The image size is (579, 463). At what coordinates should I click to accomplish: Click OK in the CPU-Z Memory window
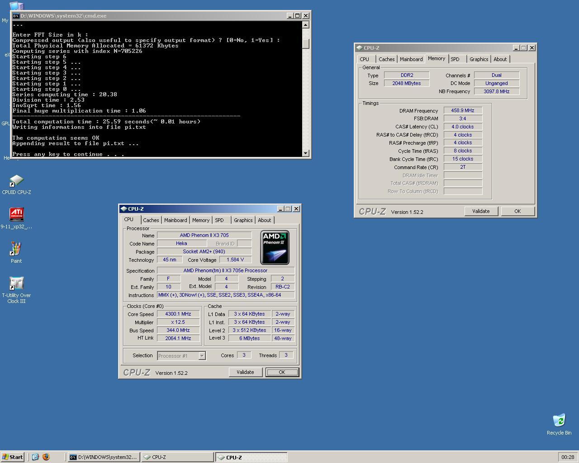point(517,211)
